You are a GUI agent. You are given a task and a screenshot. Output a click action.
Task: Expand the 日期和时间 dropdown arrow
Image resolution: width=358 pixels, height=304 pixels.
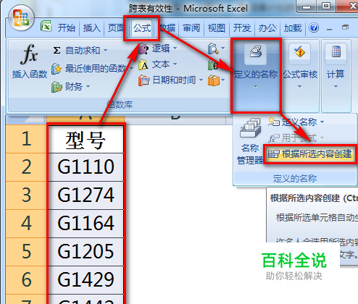201,80
